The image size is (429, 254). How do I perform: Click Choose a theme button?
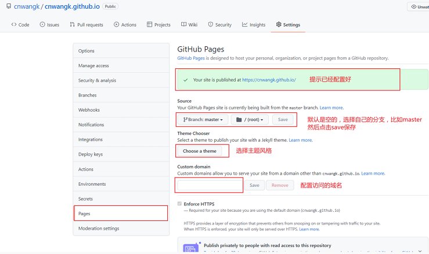coord(200,151)
